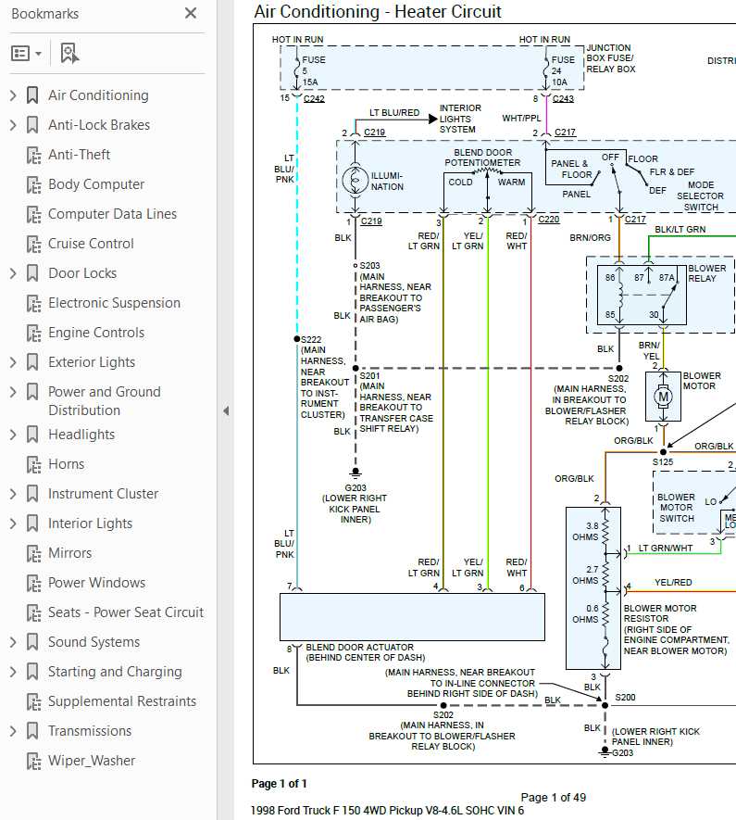The height and width of the screenshot is (820, 736).
Task: Click the Headlights bookmark icon
Action: (x=32, y=435)
